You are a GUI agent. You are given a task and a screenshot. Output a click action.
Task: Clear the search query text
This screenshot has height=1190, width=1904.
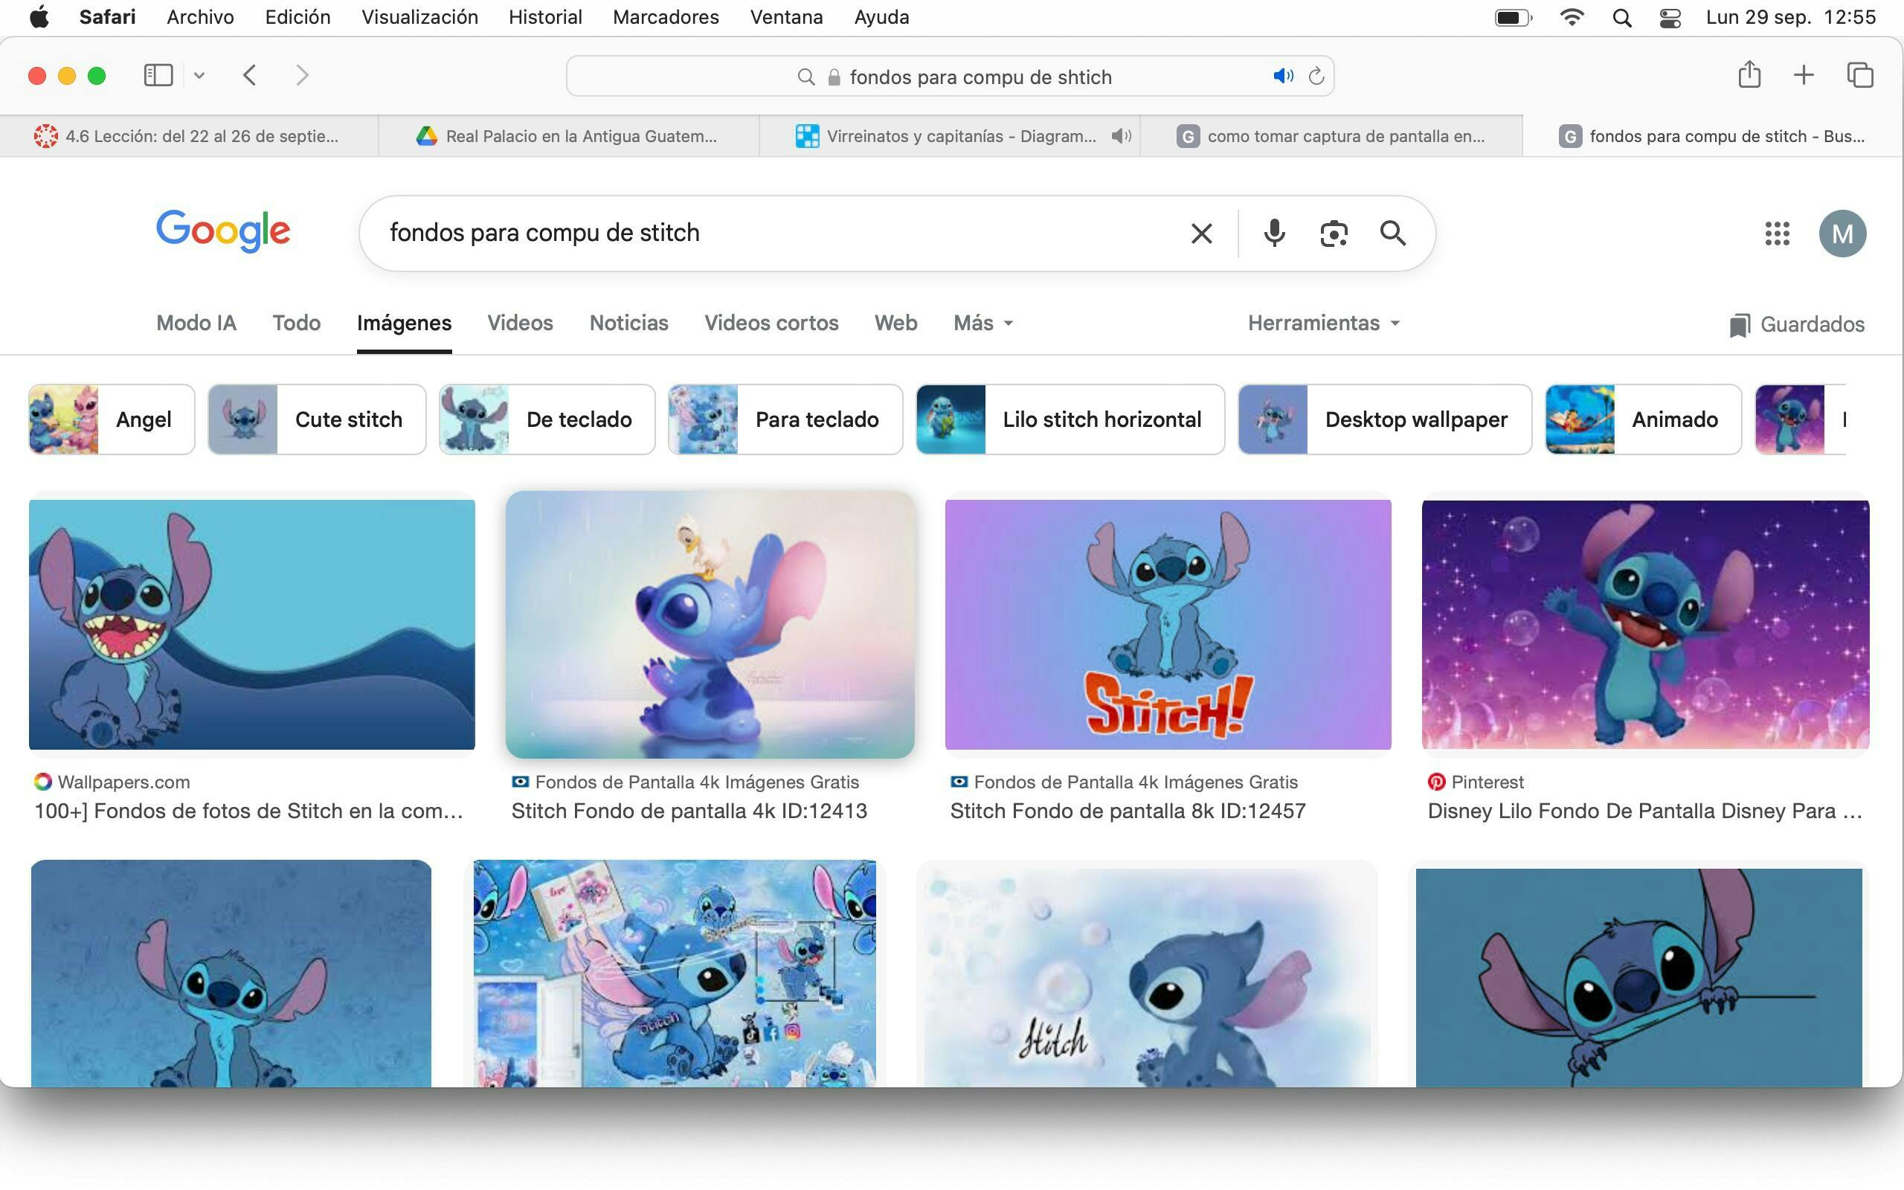1201,233
